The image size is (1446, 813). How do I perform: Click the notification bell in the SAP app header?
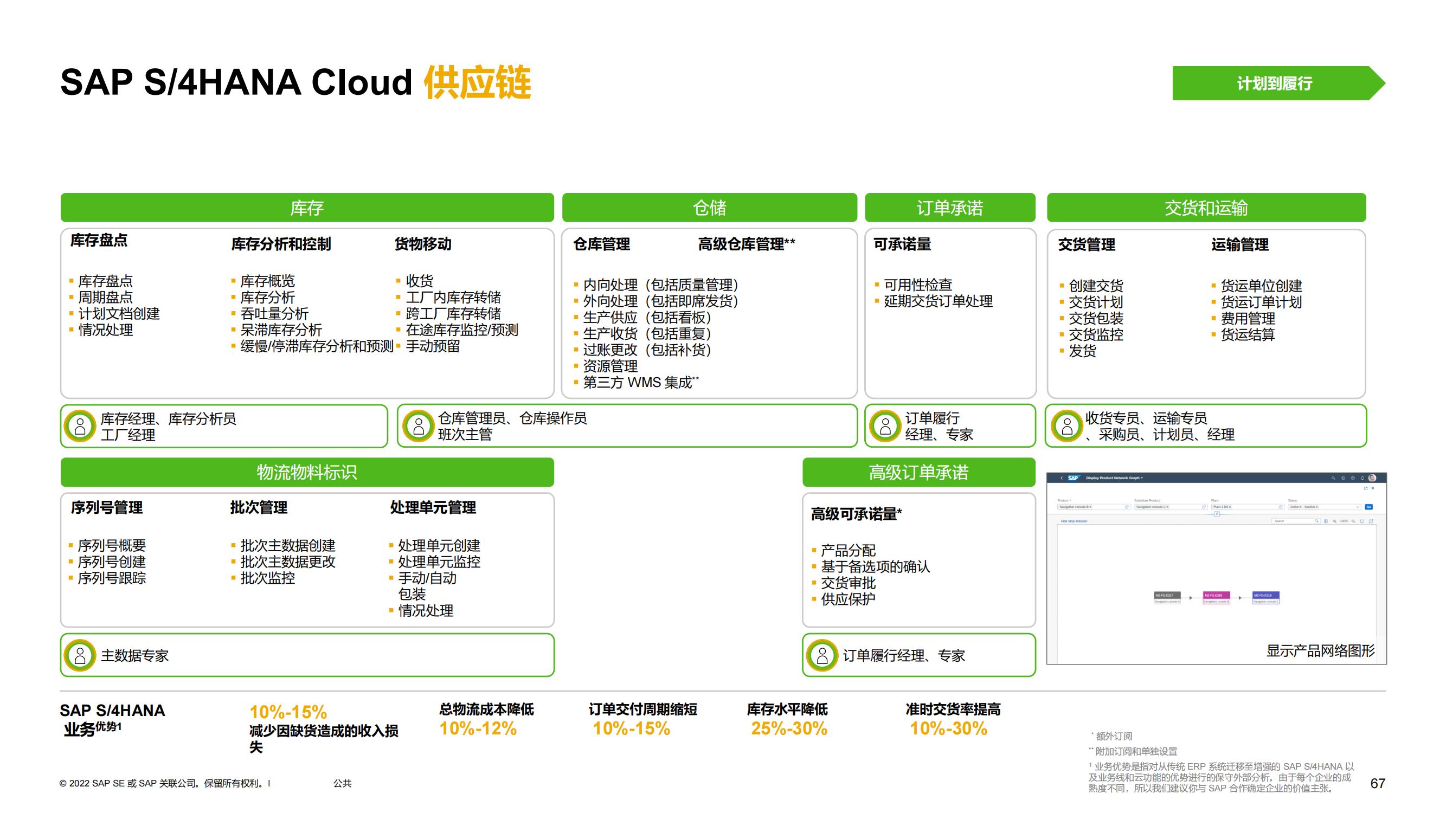point(1363,478)
